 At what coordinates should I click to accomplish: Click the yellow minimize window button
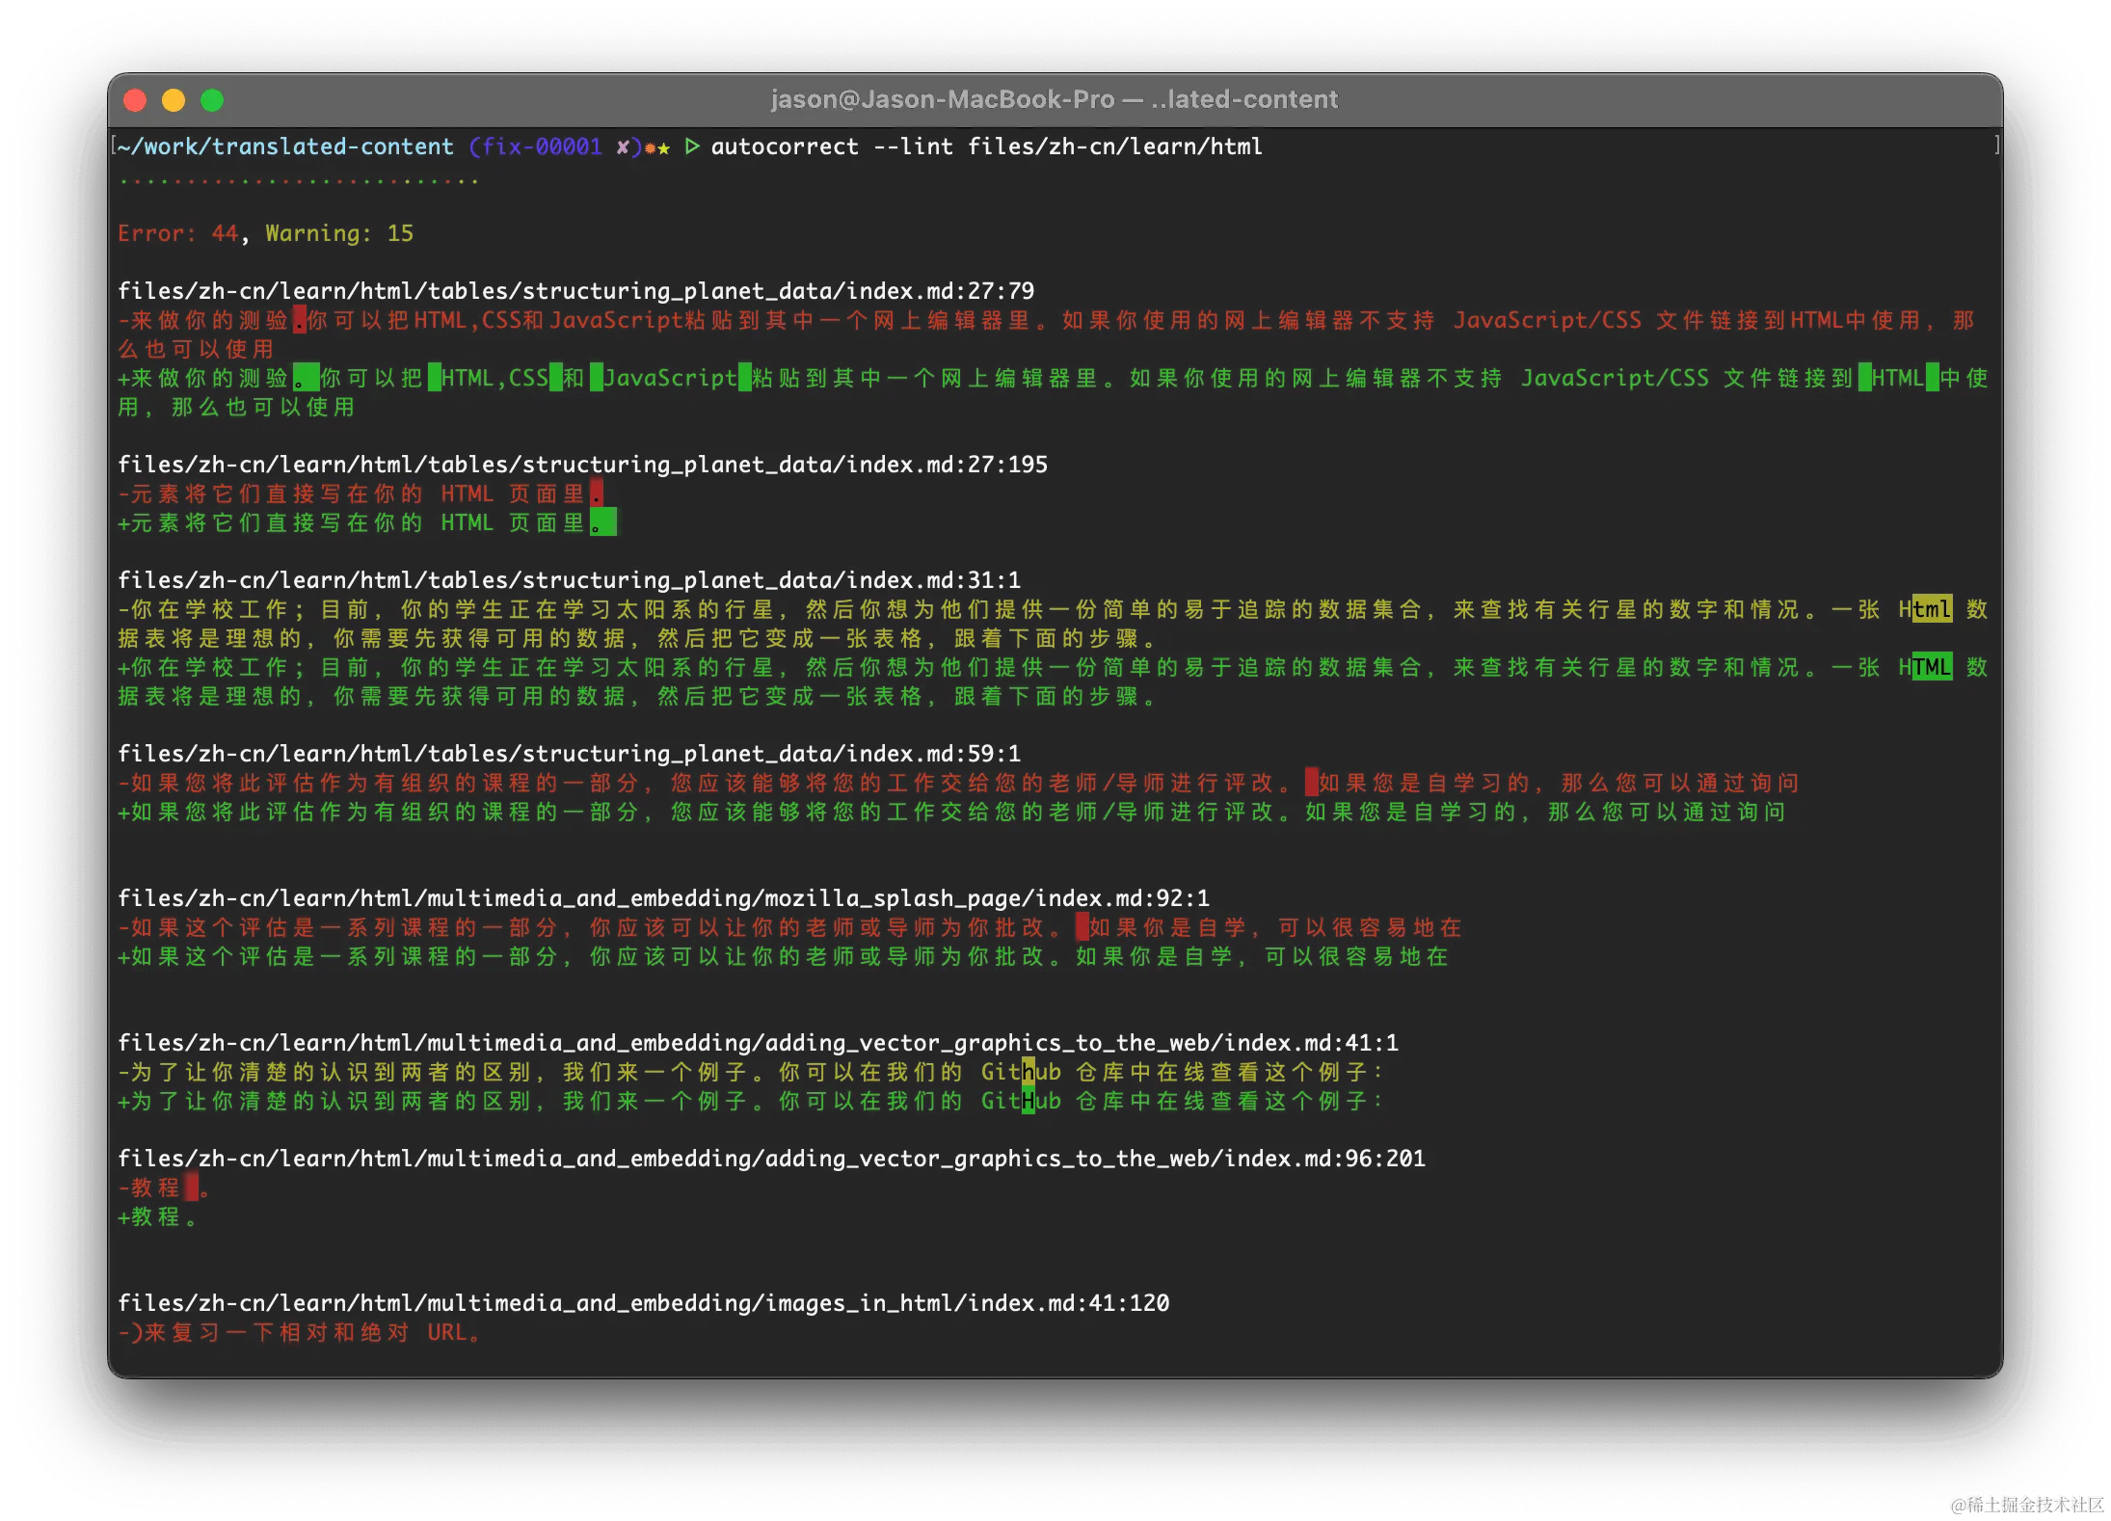pyautogui.click(x=174, y=100)
